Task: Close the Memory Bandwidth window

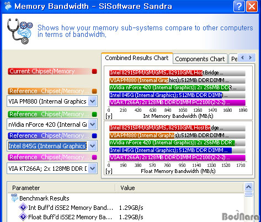Action: [252, 7]
